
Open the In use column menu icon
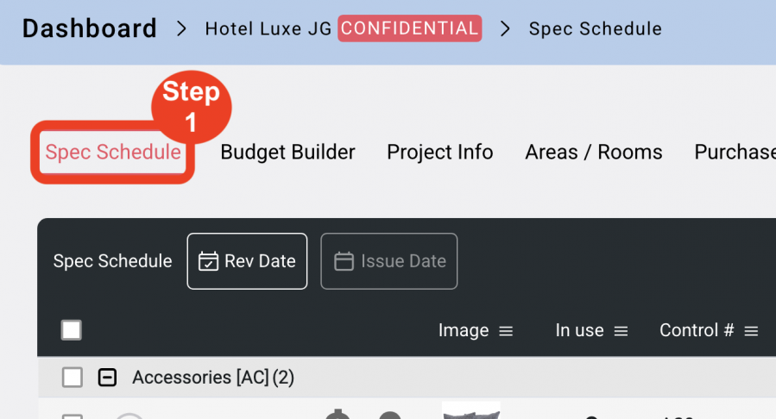pyautogui.click(x=621, y=331)
